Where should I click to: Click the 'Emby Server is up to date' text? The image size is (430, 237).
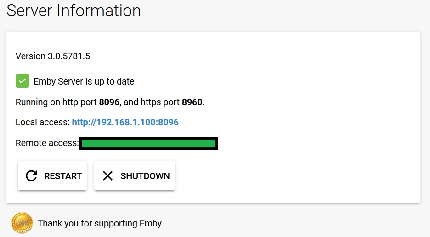[84, 82]
